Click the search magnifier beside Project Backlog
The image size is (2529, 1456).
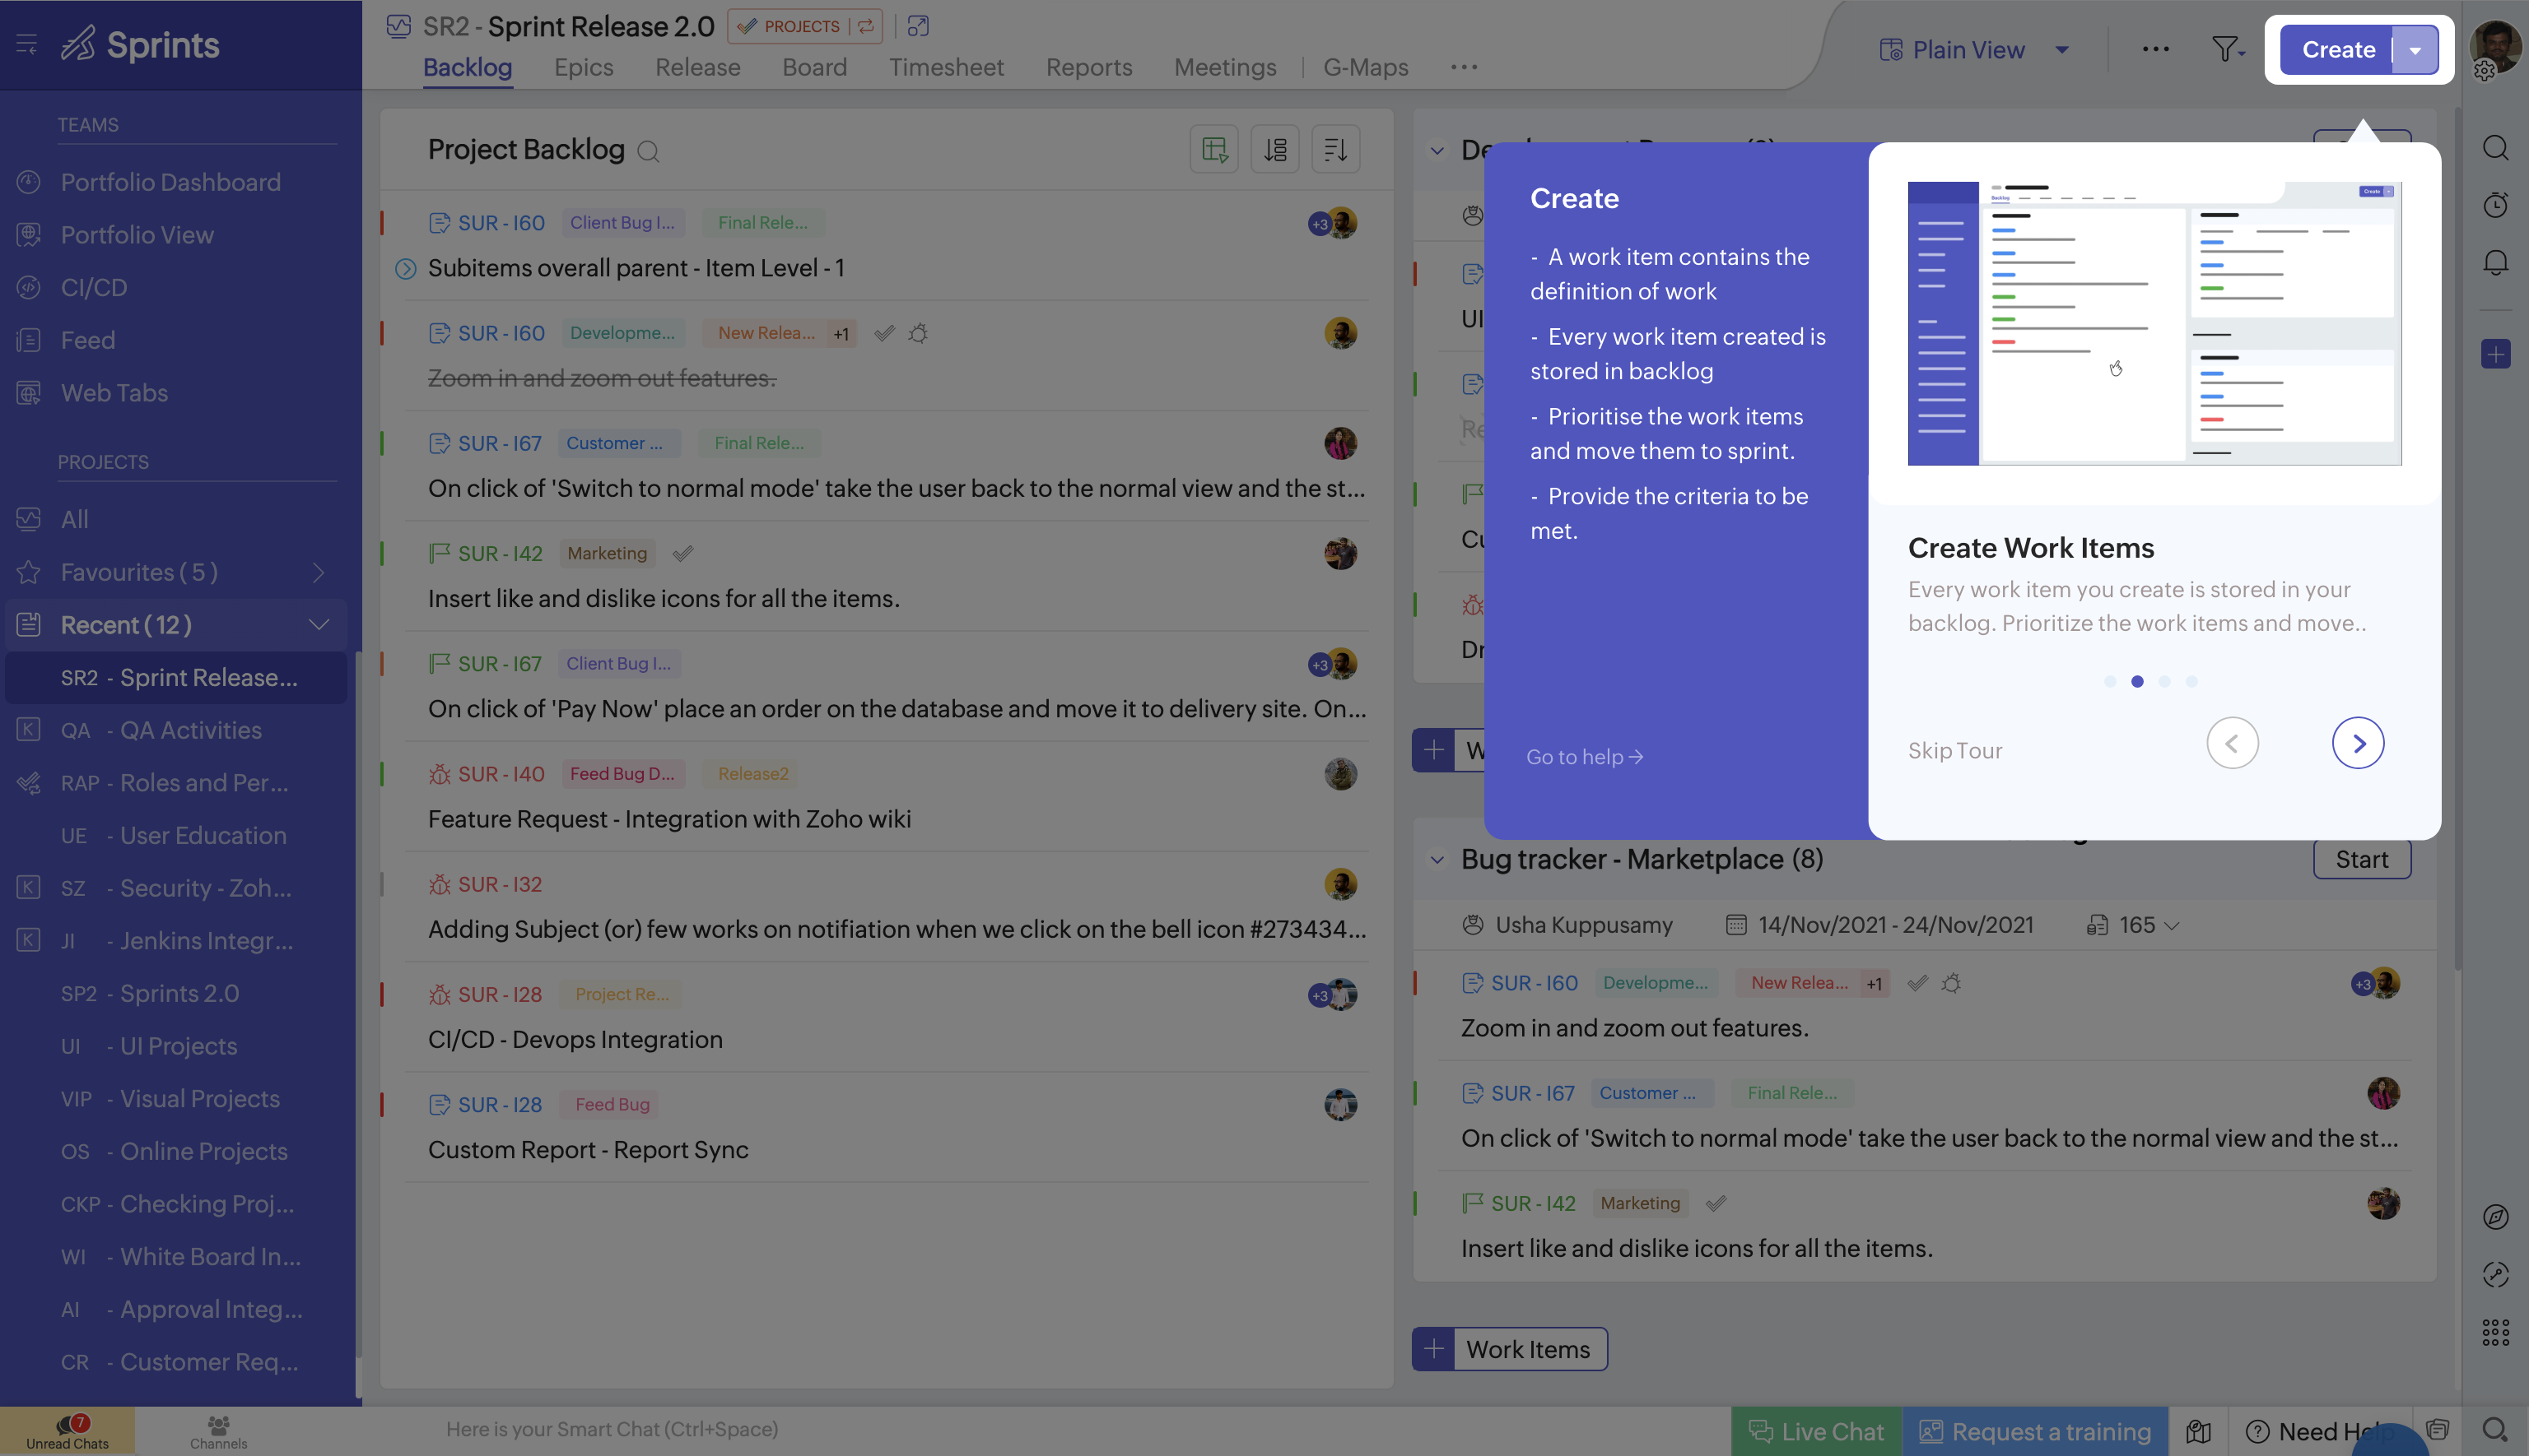point(649,151)
